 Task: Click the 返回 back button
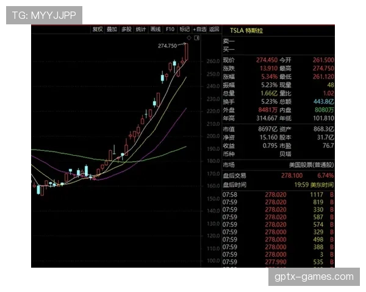[214, 29]
